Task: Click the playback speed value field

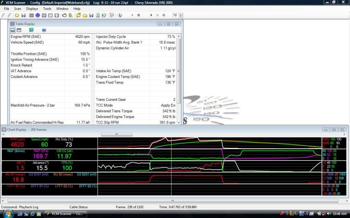Action: point(175,15)
